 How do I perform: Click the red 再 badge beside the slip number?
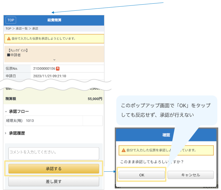click(x=58, y=68)
